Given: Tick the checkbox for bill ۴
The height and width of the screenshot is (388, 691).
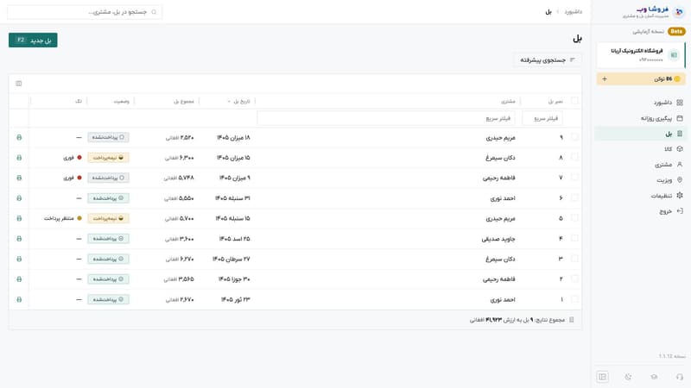Looking at the screenshot, I should (574, 238).
